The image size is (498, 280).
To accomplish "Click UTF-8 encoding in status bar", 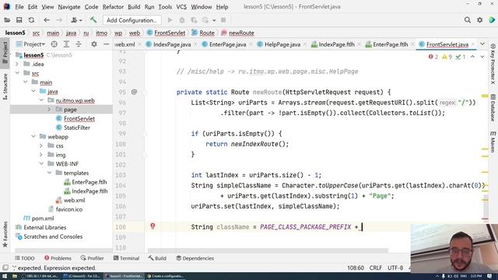I will pos(395,268).
